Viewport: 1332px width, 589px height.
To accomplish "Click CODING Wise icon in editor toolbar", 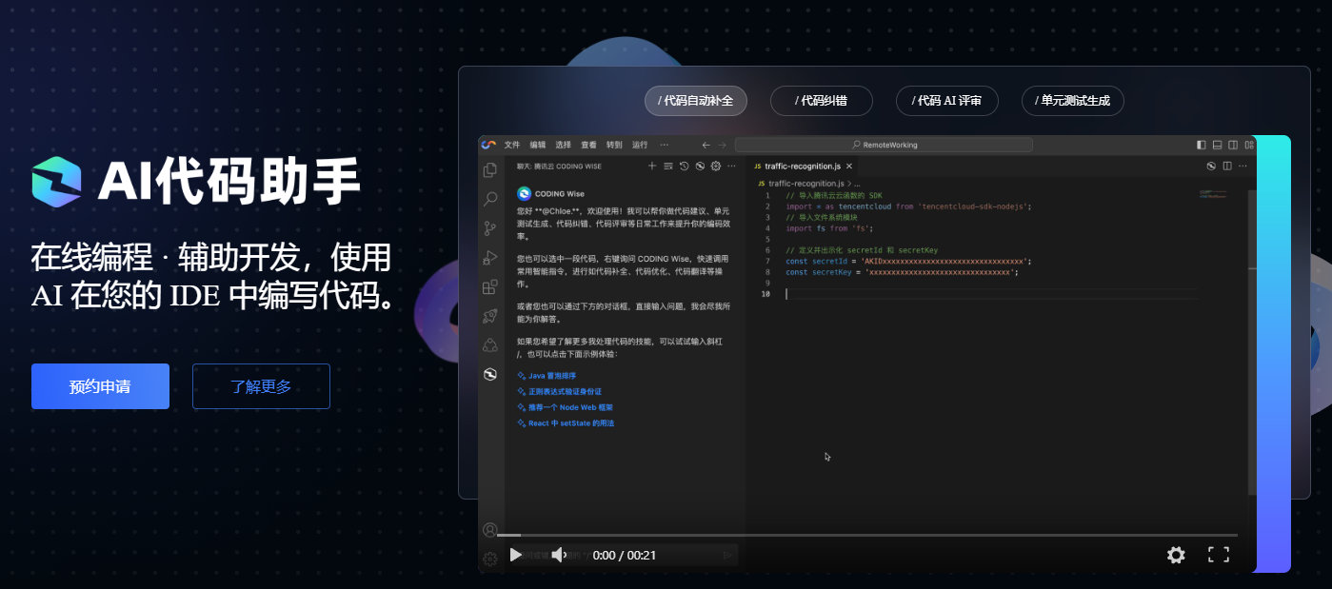I will (1211, 166).
